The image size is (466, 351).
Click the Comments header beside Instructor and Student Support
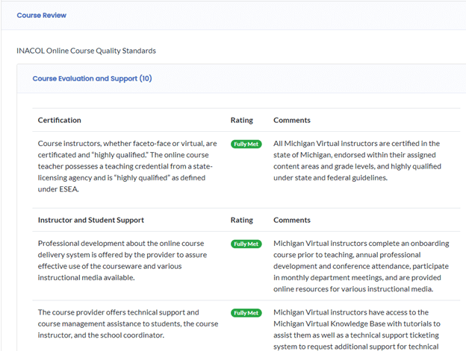292,220
